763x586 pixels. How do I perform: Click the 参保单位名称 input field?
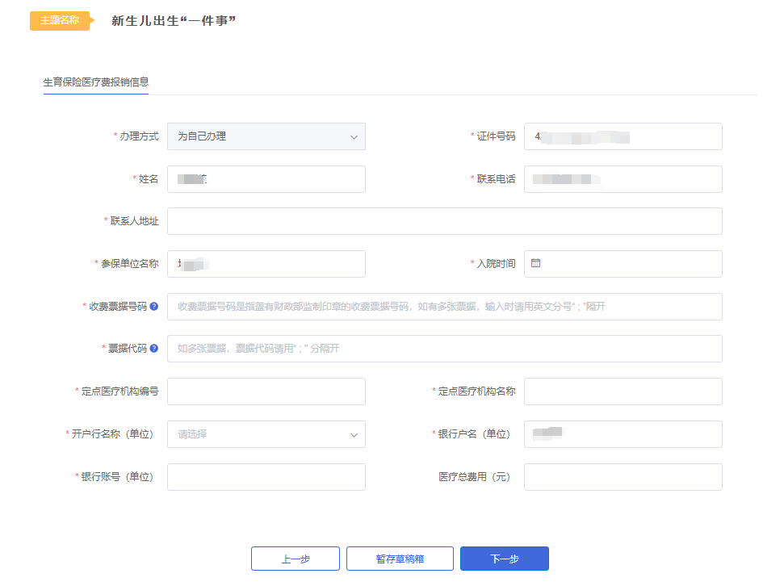click(266, 264)
